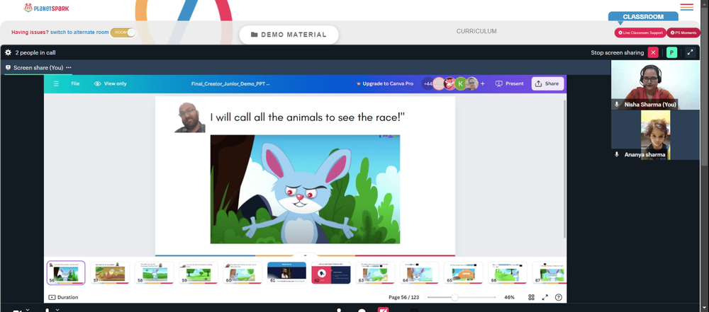Select the Classroom tab

pyautogui.click(x=643, y=17)
